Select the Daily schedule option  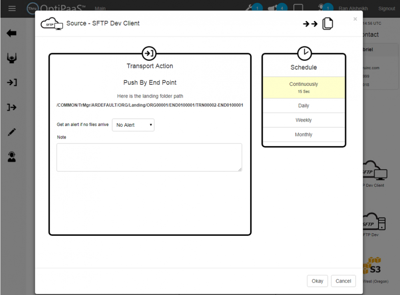coord(304,106)
